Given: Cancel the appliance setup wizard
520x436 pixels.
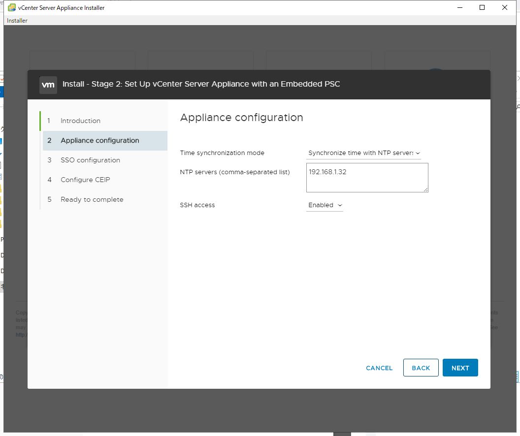Looking at the screenshot, I should point(379,368).
